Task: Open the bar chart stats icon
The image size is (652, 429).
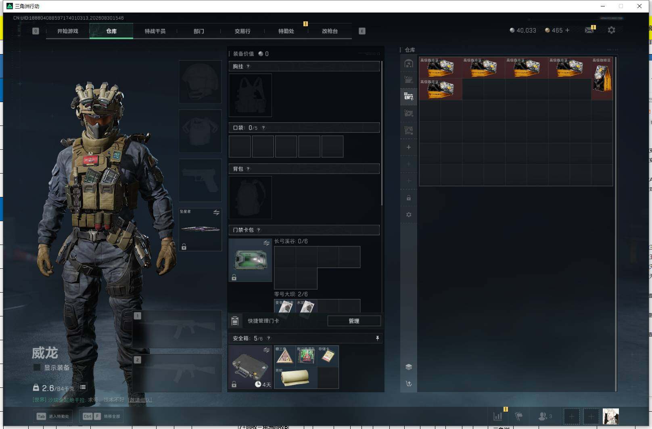Action: click(x=498, y=416)
